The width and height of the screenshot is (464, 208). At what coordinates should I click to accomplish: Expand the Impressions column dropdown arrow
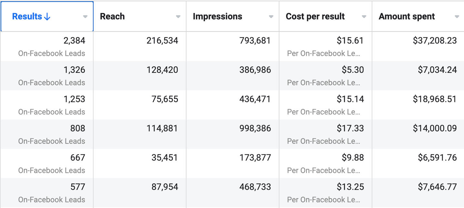tap(271, 17)
